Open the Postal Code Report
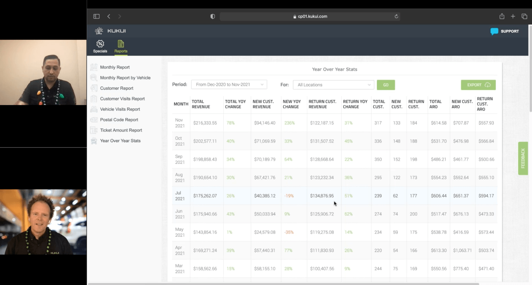 119,120
